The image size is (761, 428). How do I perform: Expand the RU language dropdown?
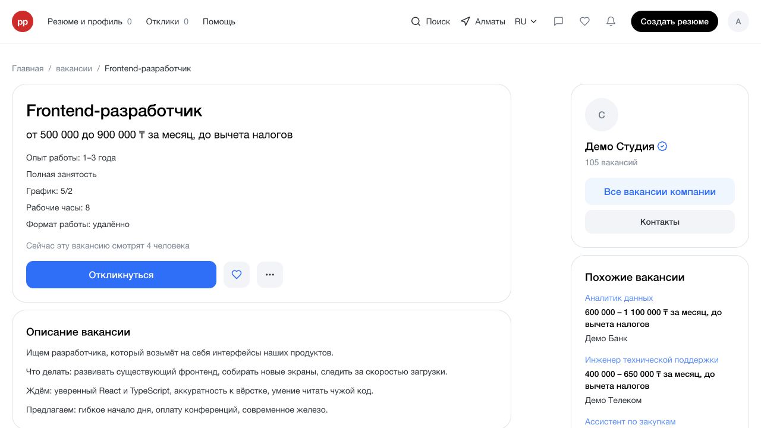tap(526, 21)
